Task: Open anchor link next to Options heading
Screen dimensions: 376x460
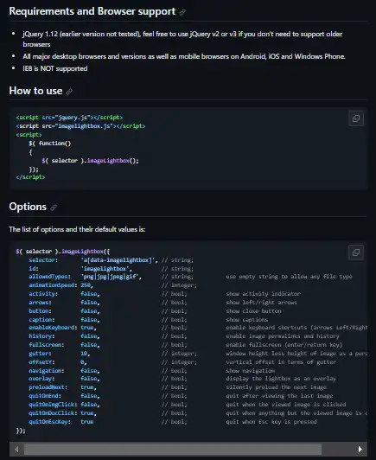Action: pos(54,208)
